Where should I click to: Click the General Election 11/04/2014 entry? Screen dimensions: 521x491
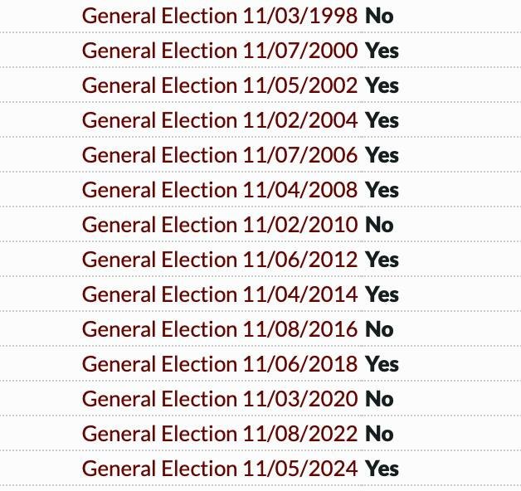coord(220,294)
